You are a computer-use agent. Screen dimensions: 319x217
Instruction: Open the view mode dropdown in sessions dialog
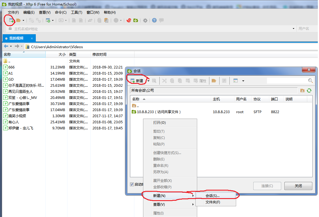tap(243, 81)
